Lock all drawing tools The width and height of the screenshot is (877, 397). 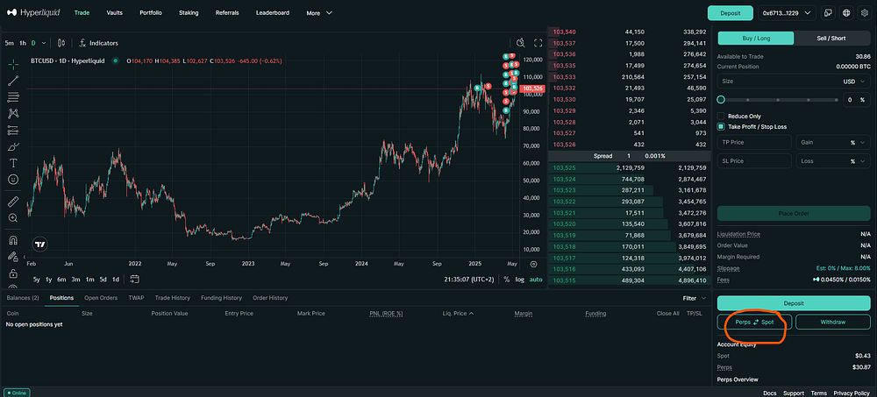(13, 273)
